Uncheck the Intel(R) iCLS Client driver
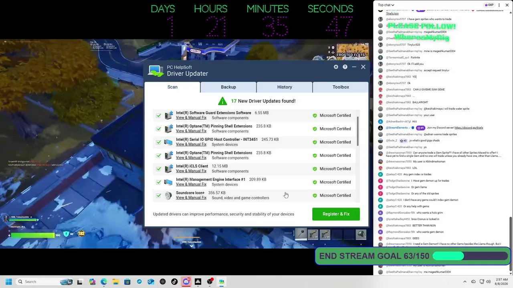Screen dimensions: 513x288 [159, 169]
